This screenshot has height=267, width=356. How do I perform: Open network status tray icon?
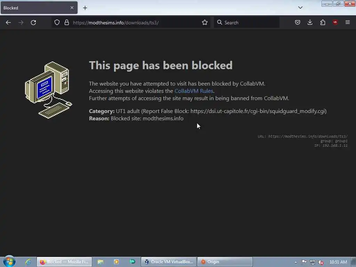[313, 262]
